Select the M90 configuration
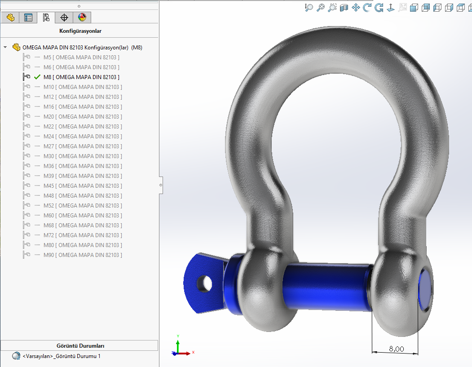 (83, 255)
